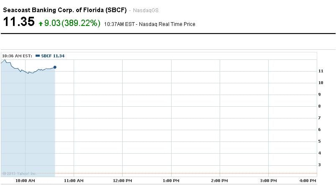Click the 3 value on the price axis
336x185 pixels.
[x=320, y=165]
